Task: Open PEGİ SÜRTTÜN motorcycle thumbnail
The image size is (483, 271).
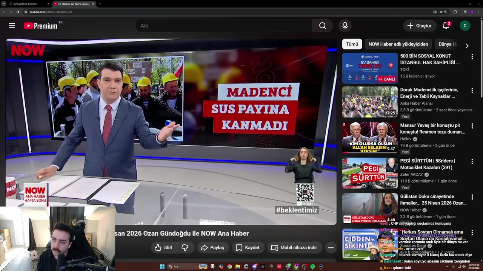Action: click(x=370, y=173)
